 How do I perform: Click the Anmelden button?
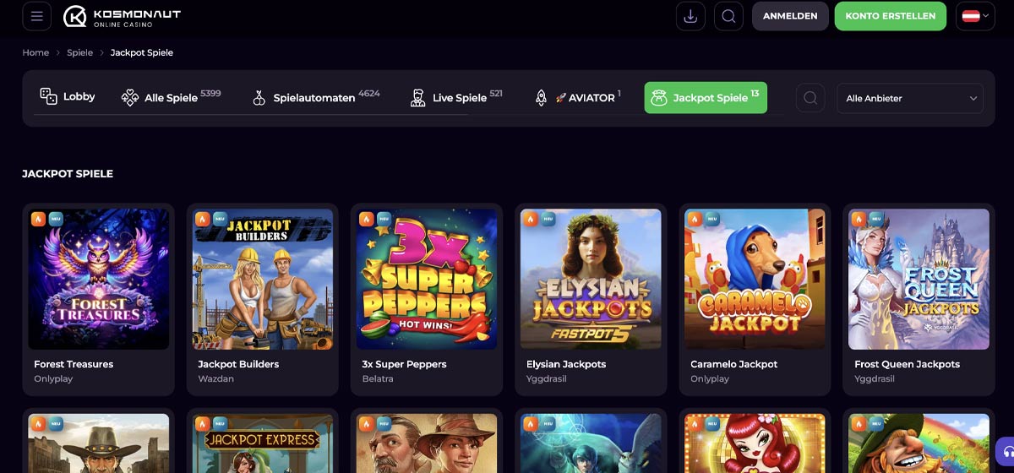790,16
